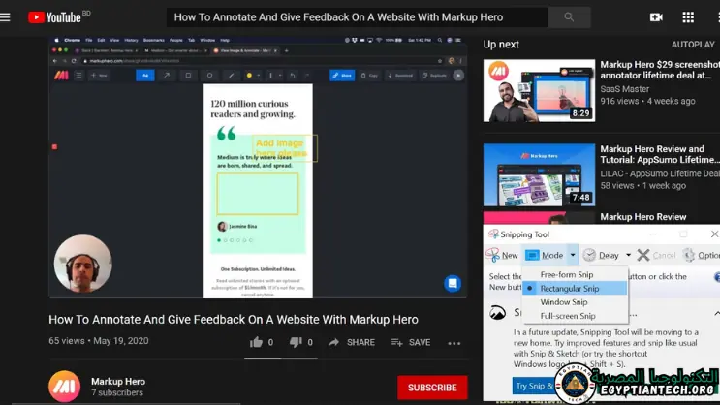Open the Delay dropdown arrow
720x405 pixels.
point(629,256)
